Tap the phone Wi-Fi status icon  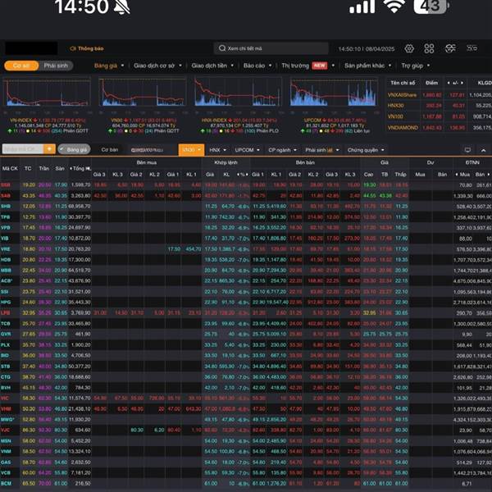click(x=394, y=6)
